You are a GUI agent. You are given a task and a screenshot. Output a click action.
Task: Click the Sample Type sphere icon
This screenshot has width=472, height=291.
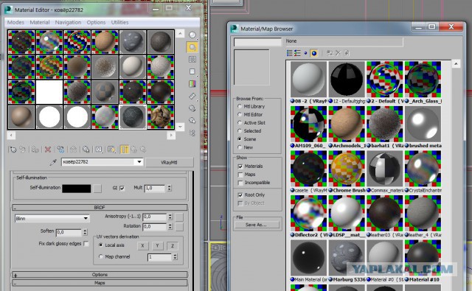tap(192, 35)
